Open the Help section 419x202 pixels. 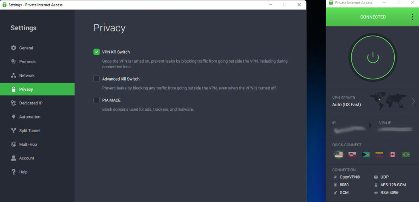coord(23,172)
